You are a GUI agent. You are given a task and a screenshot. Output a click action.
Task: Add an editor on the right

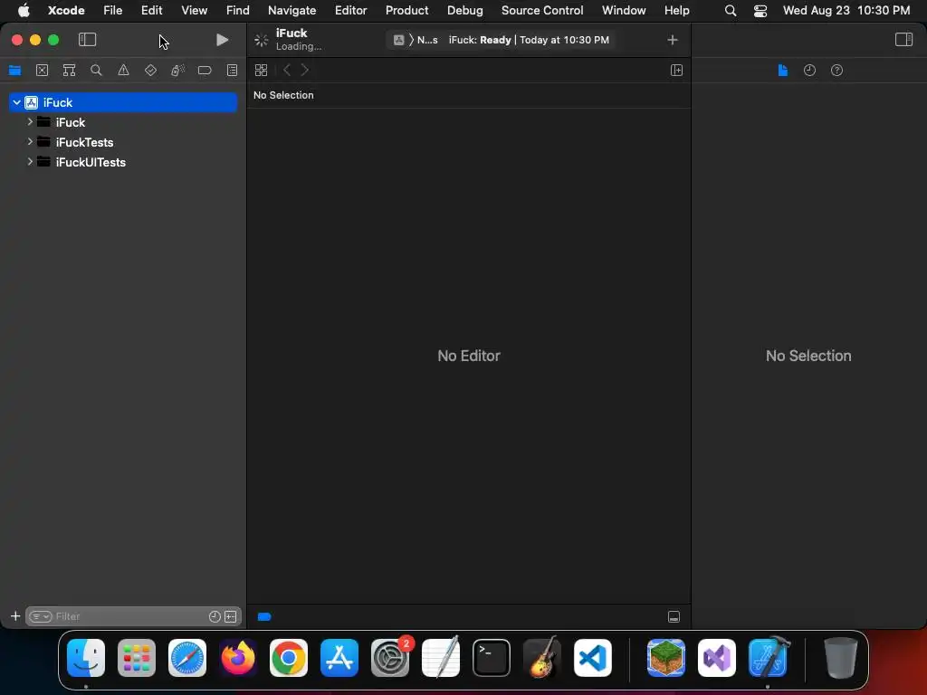(677, 71)
